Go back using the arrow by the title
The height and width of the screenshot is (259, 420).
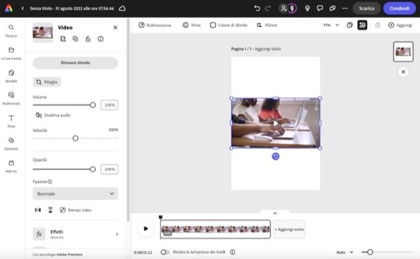pos(23,8)
